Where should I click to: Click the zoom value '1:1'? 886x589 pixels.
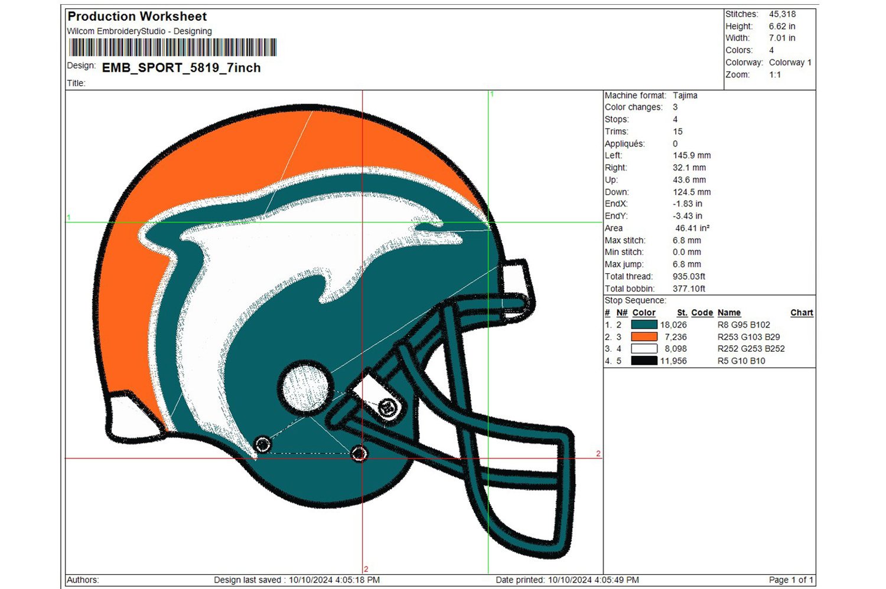tap(775, 75)
